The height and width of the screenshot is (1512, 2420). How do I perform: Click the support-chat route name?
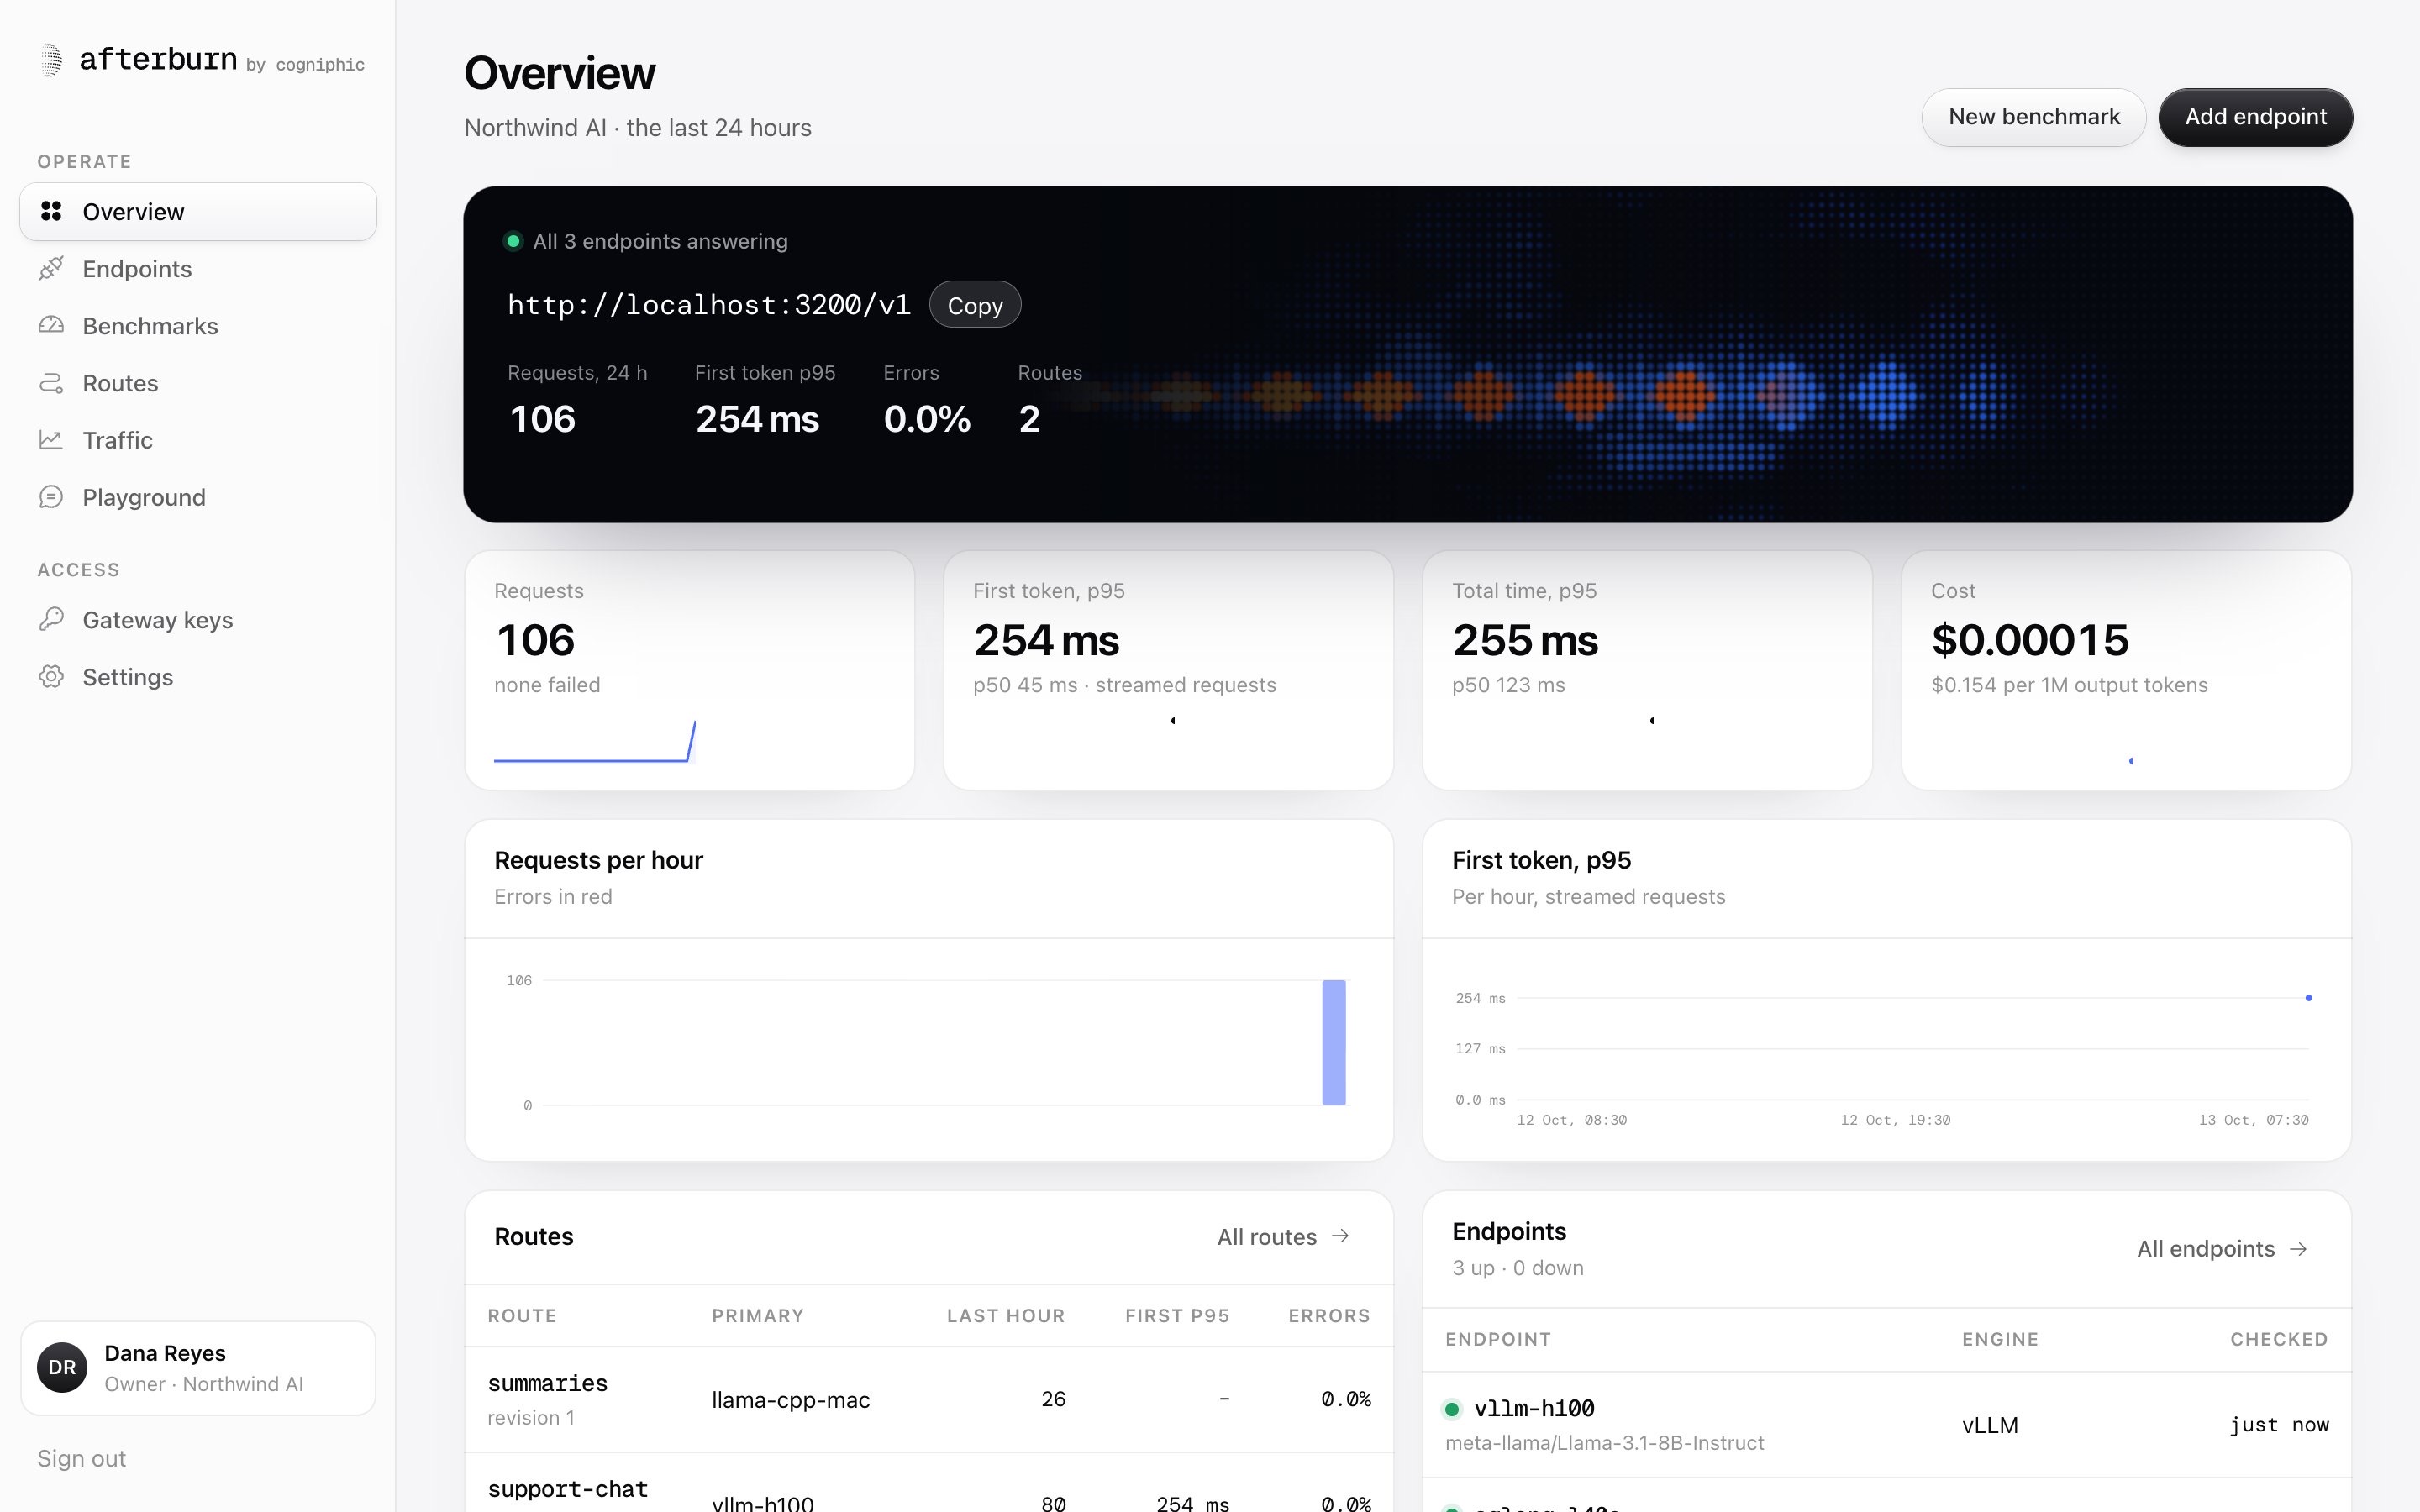[567, 1489]
